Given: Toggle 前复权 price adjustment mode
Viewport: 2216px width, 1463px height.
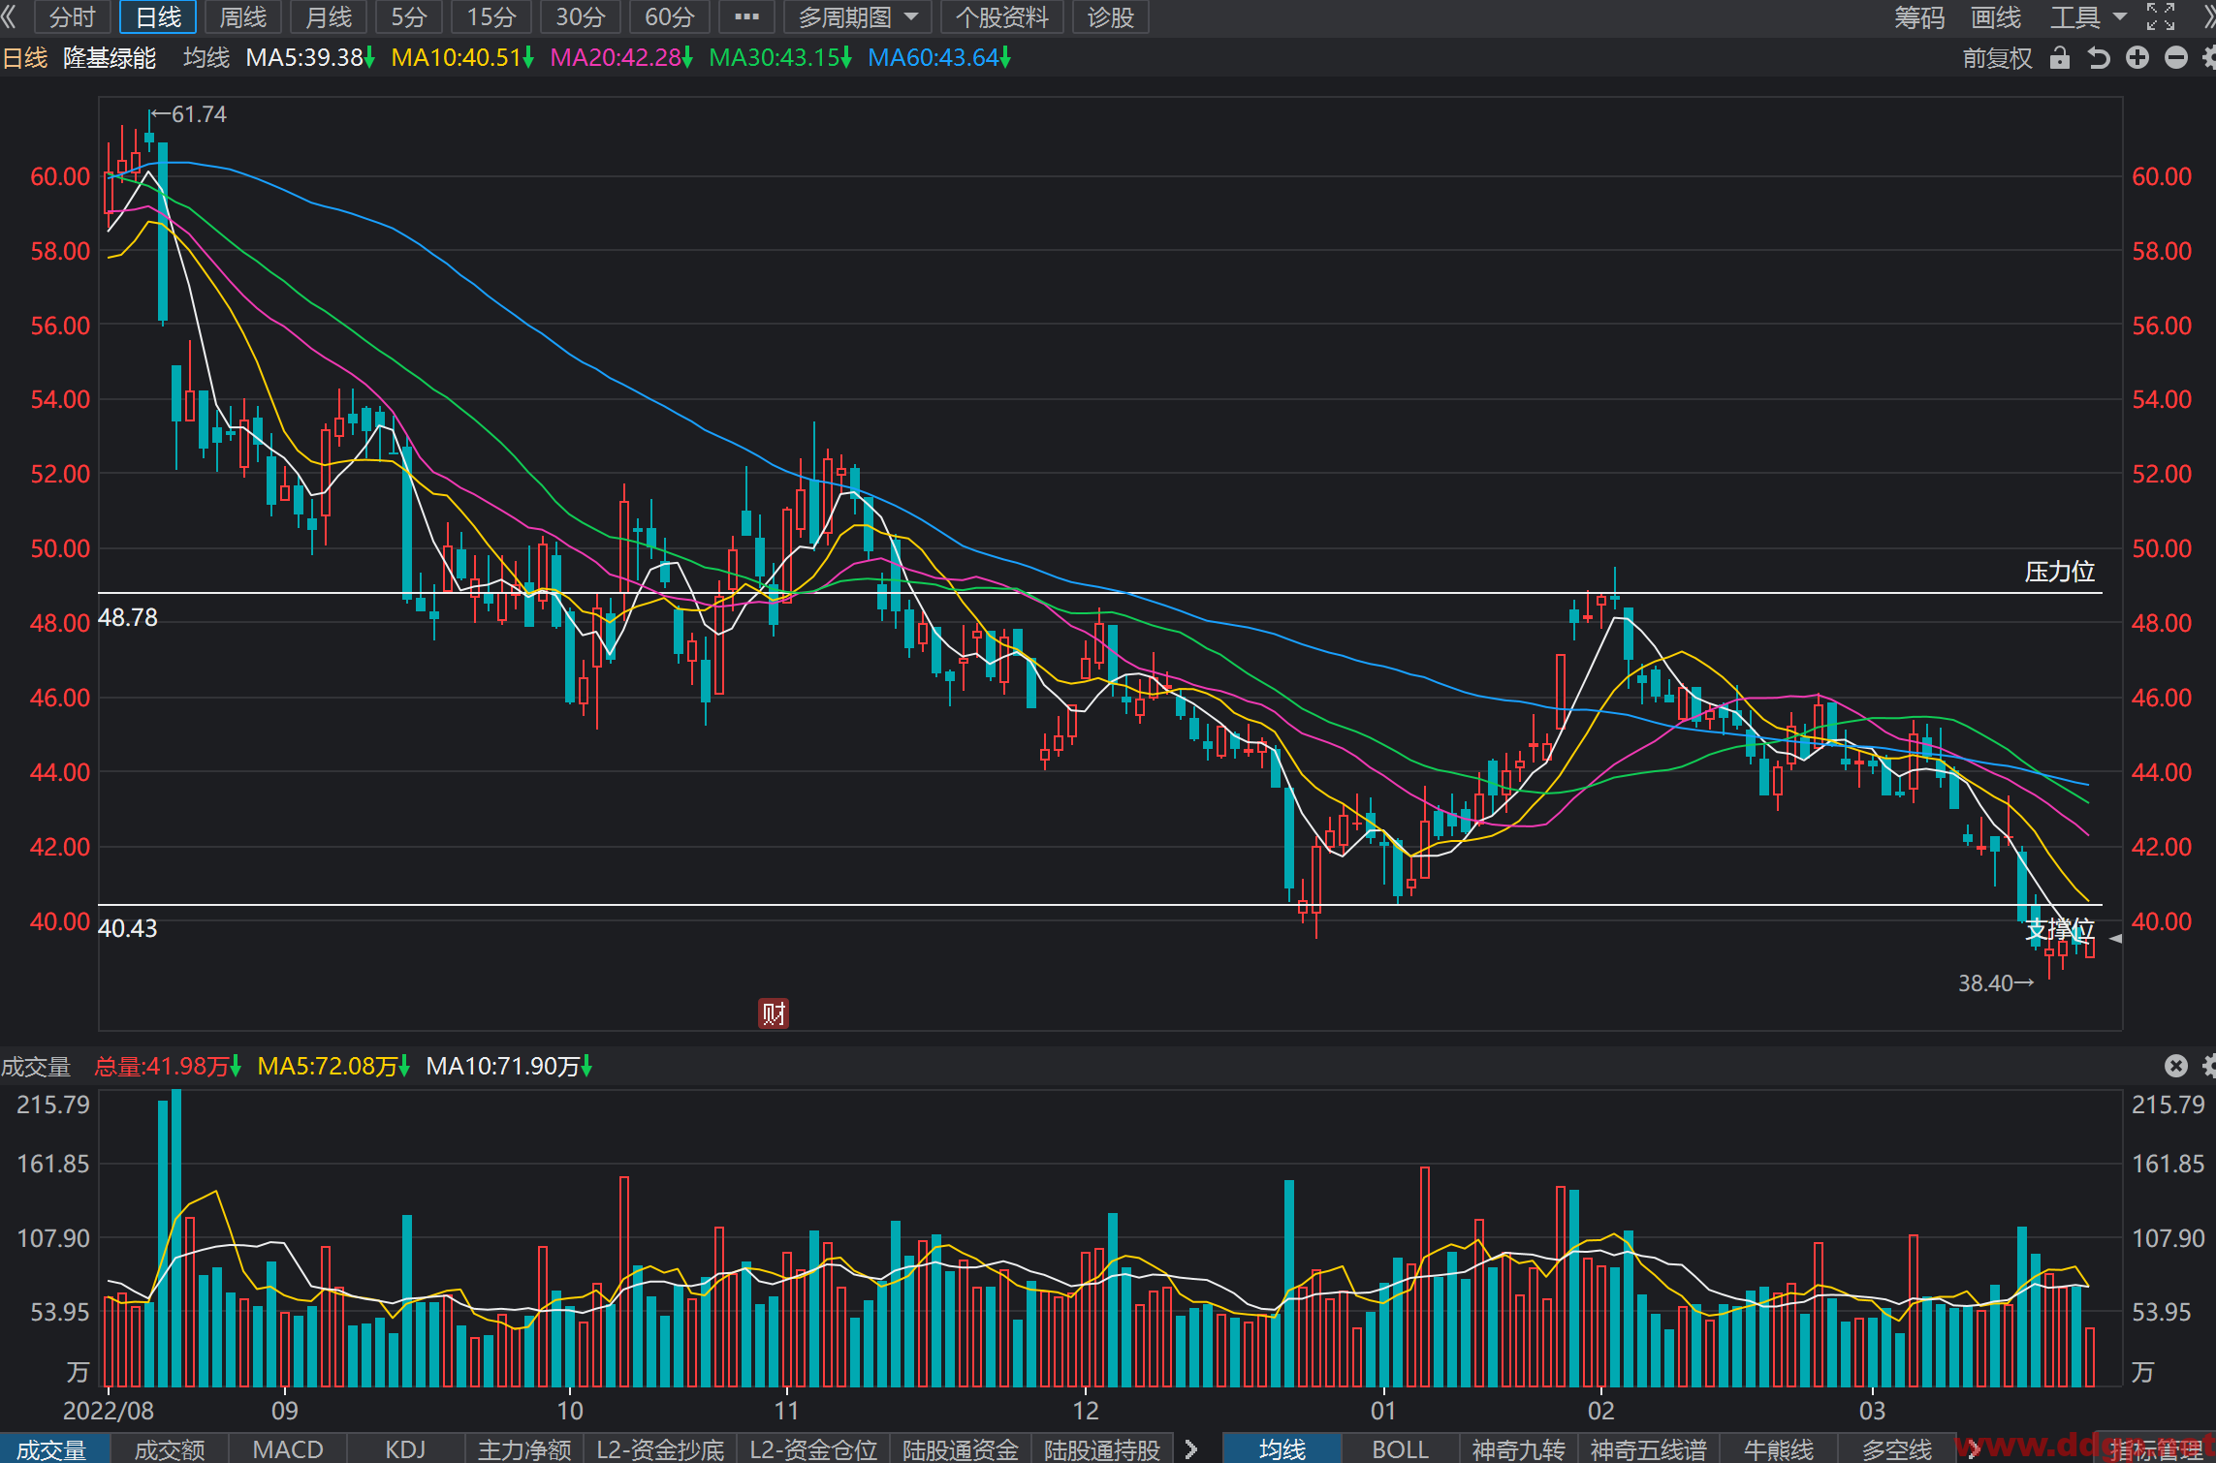Looking at the screenshot, I should pos(1997,58).
